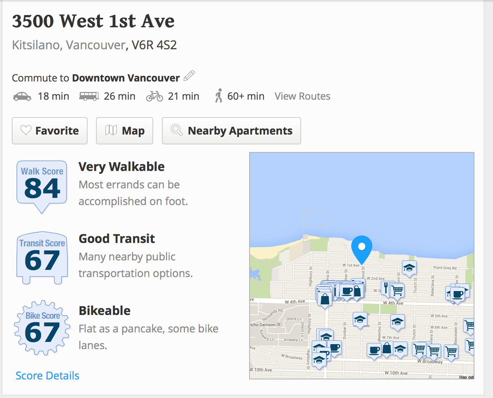Search Nearby Apartments

[x=231, y=131]
